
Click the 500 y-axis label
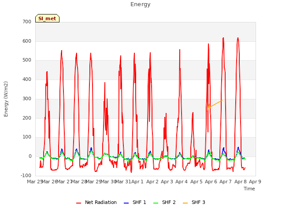27,60
